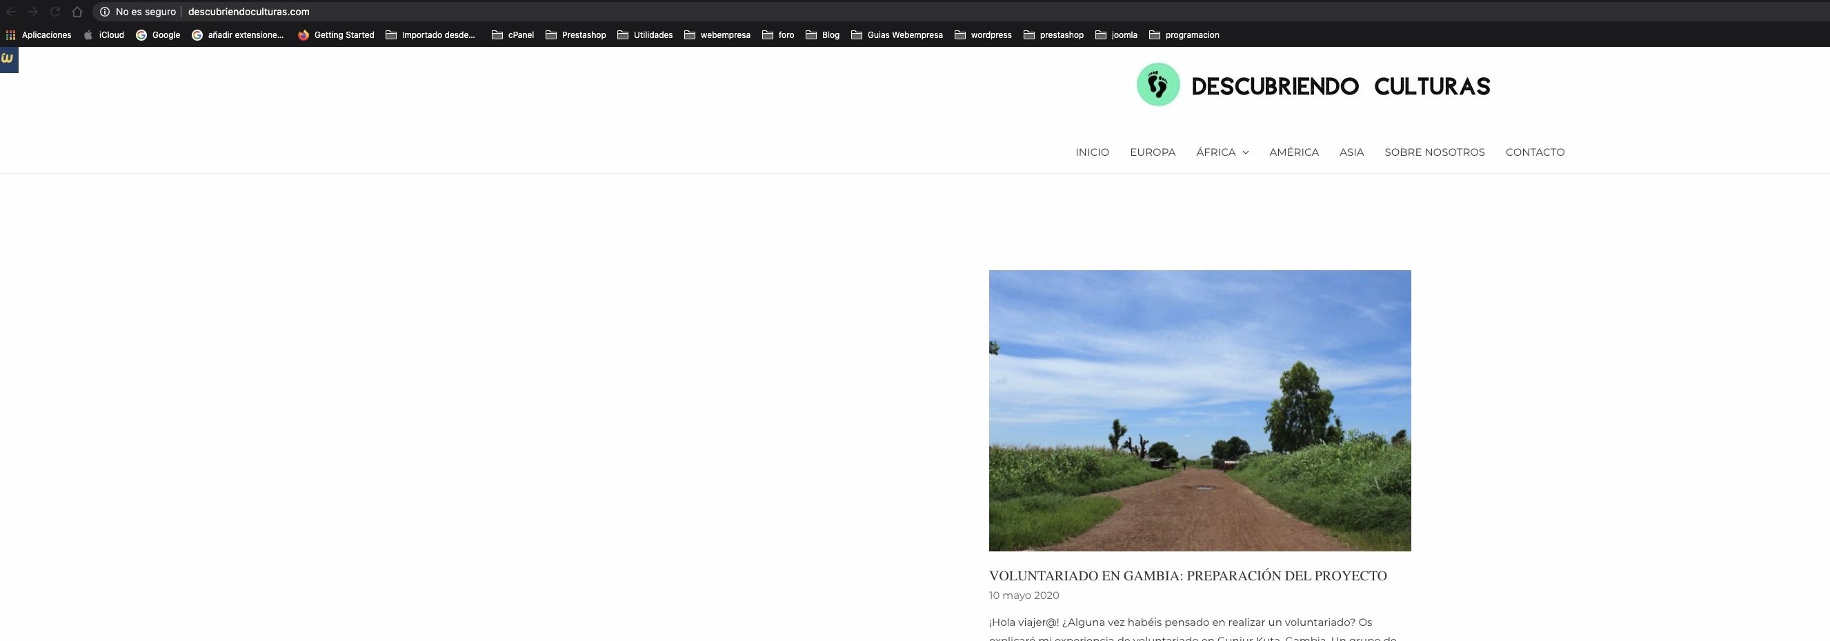Click the blue Webempresa 'w' badge
This screenshot has height=641, width=1830.
(8, 59)
